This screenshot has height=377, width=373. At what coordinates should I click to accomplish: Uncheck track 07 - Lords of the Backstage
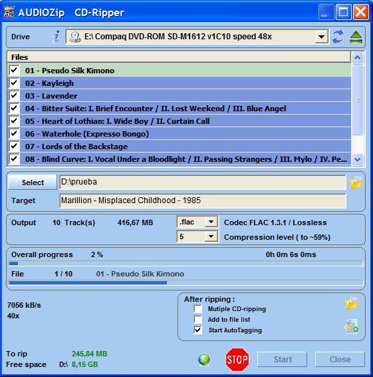[14, 146]
